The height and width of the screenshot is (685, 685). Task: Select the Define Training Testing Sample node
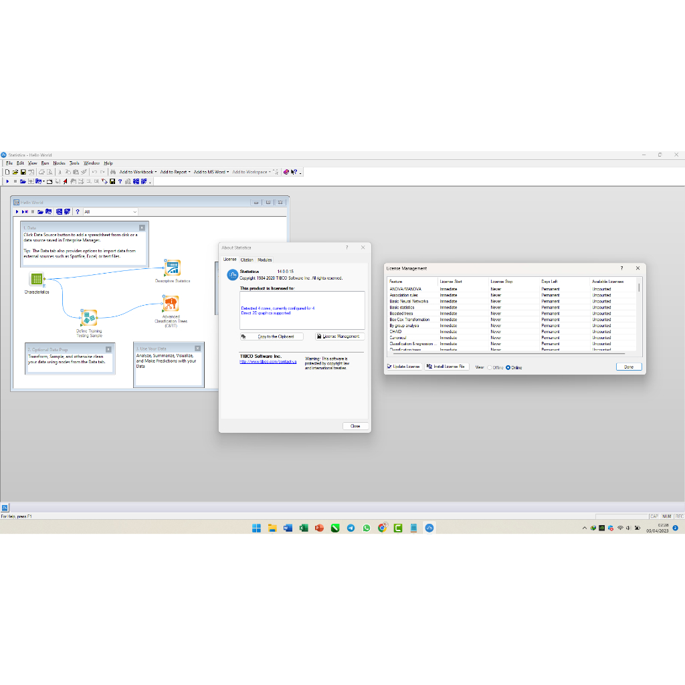pyautogui.click(x=89, y=318)
